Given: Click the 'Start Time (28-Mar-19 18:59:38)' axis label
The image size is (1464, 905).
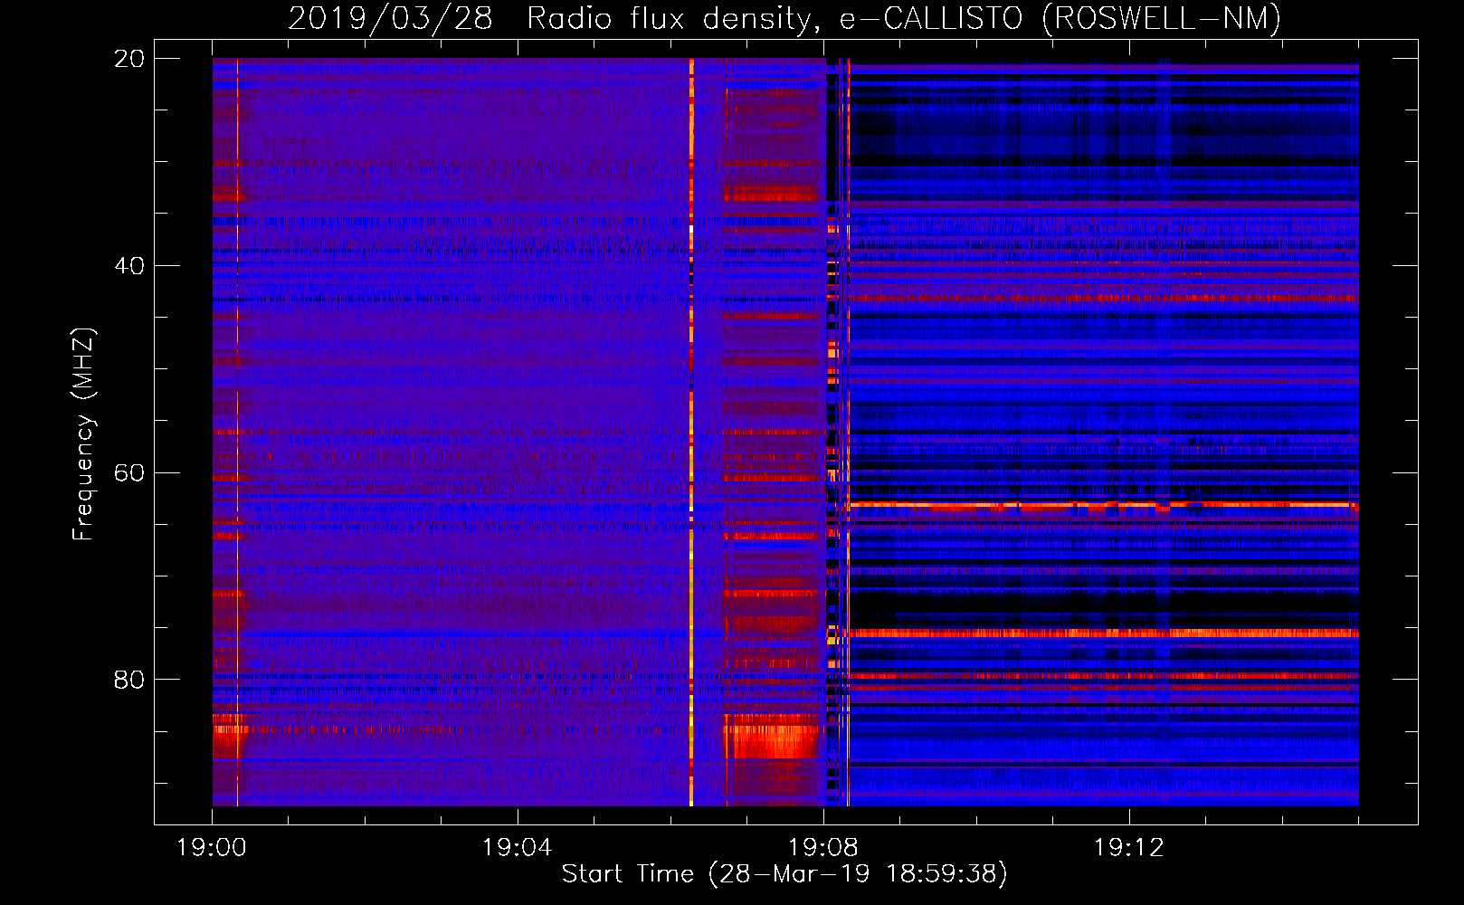Looking at the screenshot, I should 784,874.
